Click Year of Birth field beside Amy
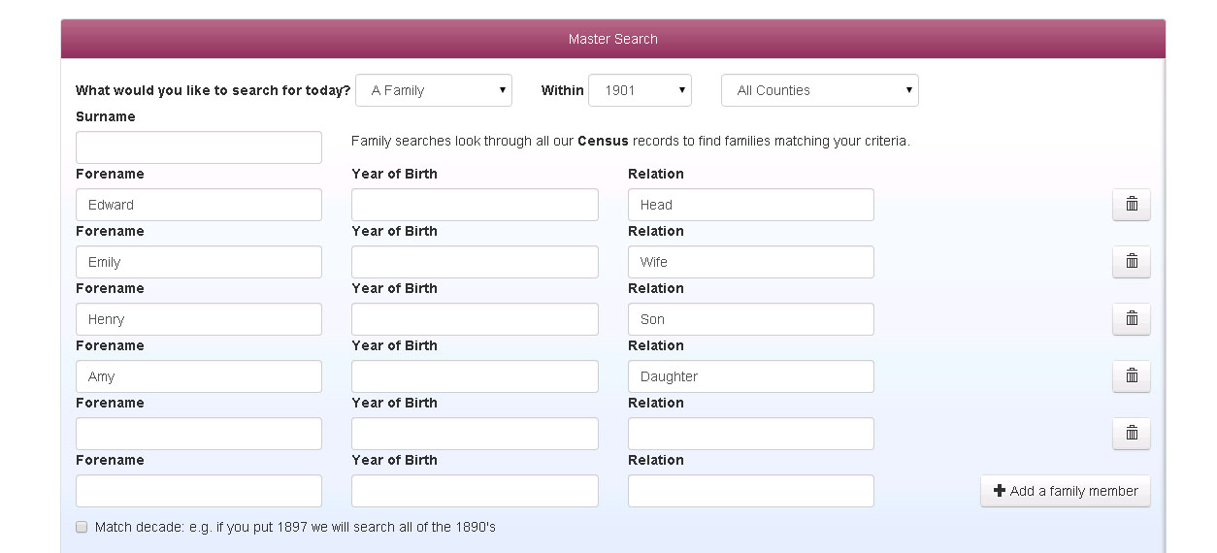The image size is (1217, 553). [x=475, y=376]
